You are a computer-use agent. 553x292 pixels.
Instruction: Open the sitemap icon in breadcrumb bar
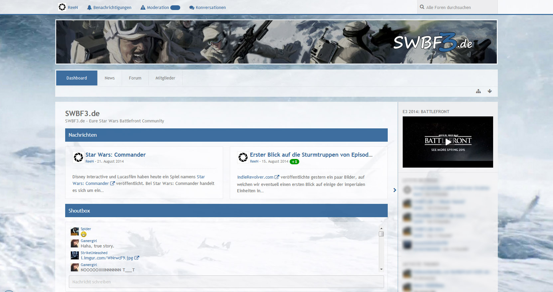[x=478, y=91]
